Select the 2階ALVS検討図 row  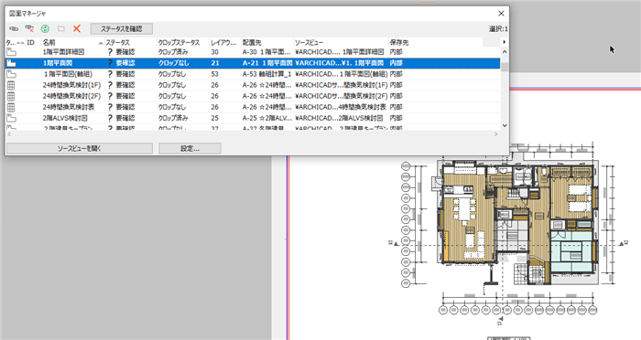(x=253, y=119)
